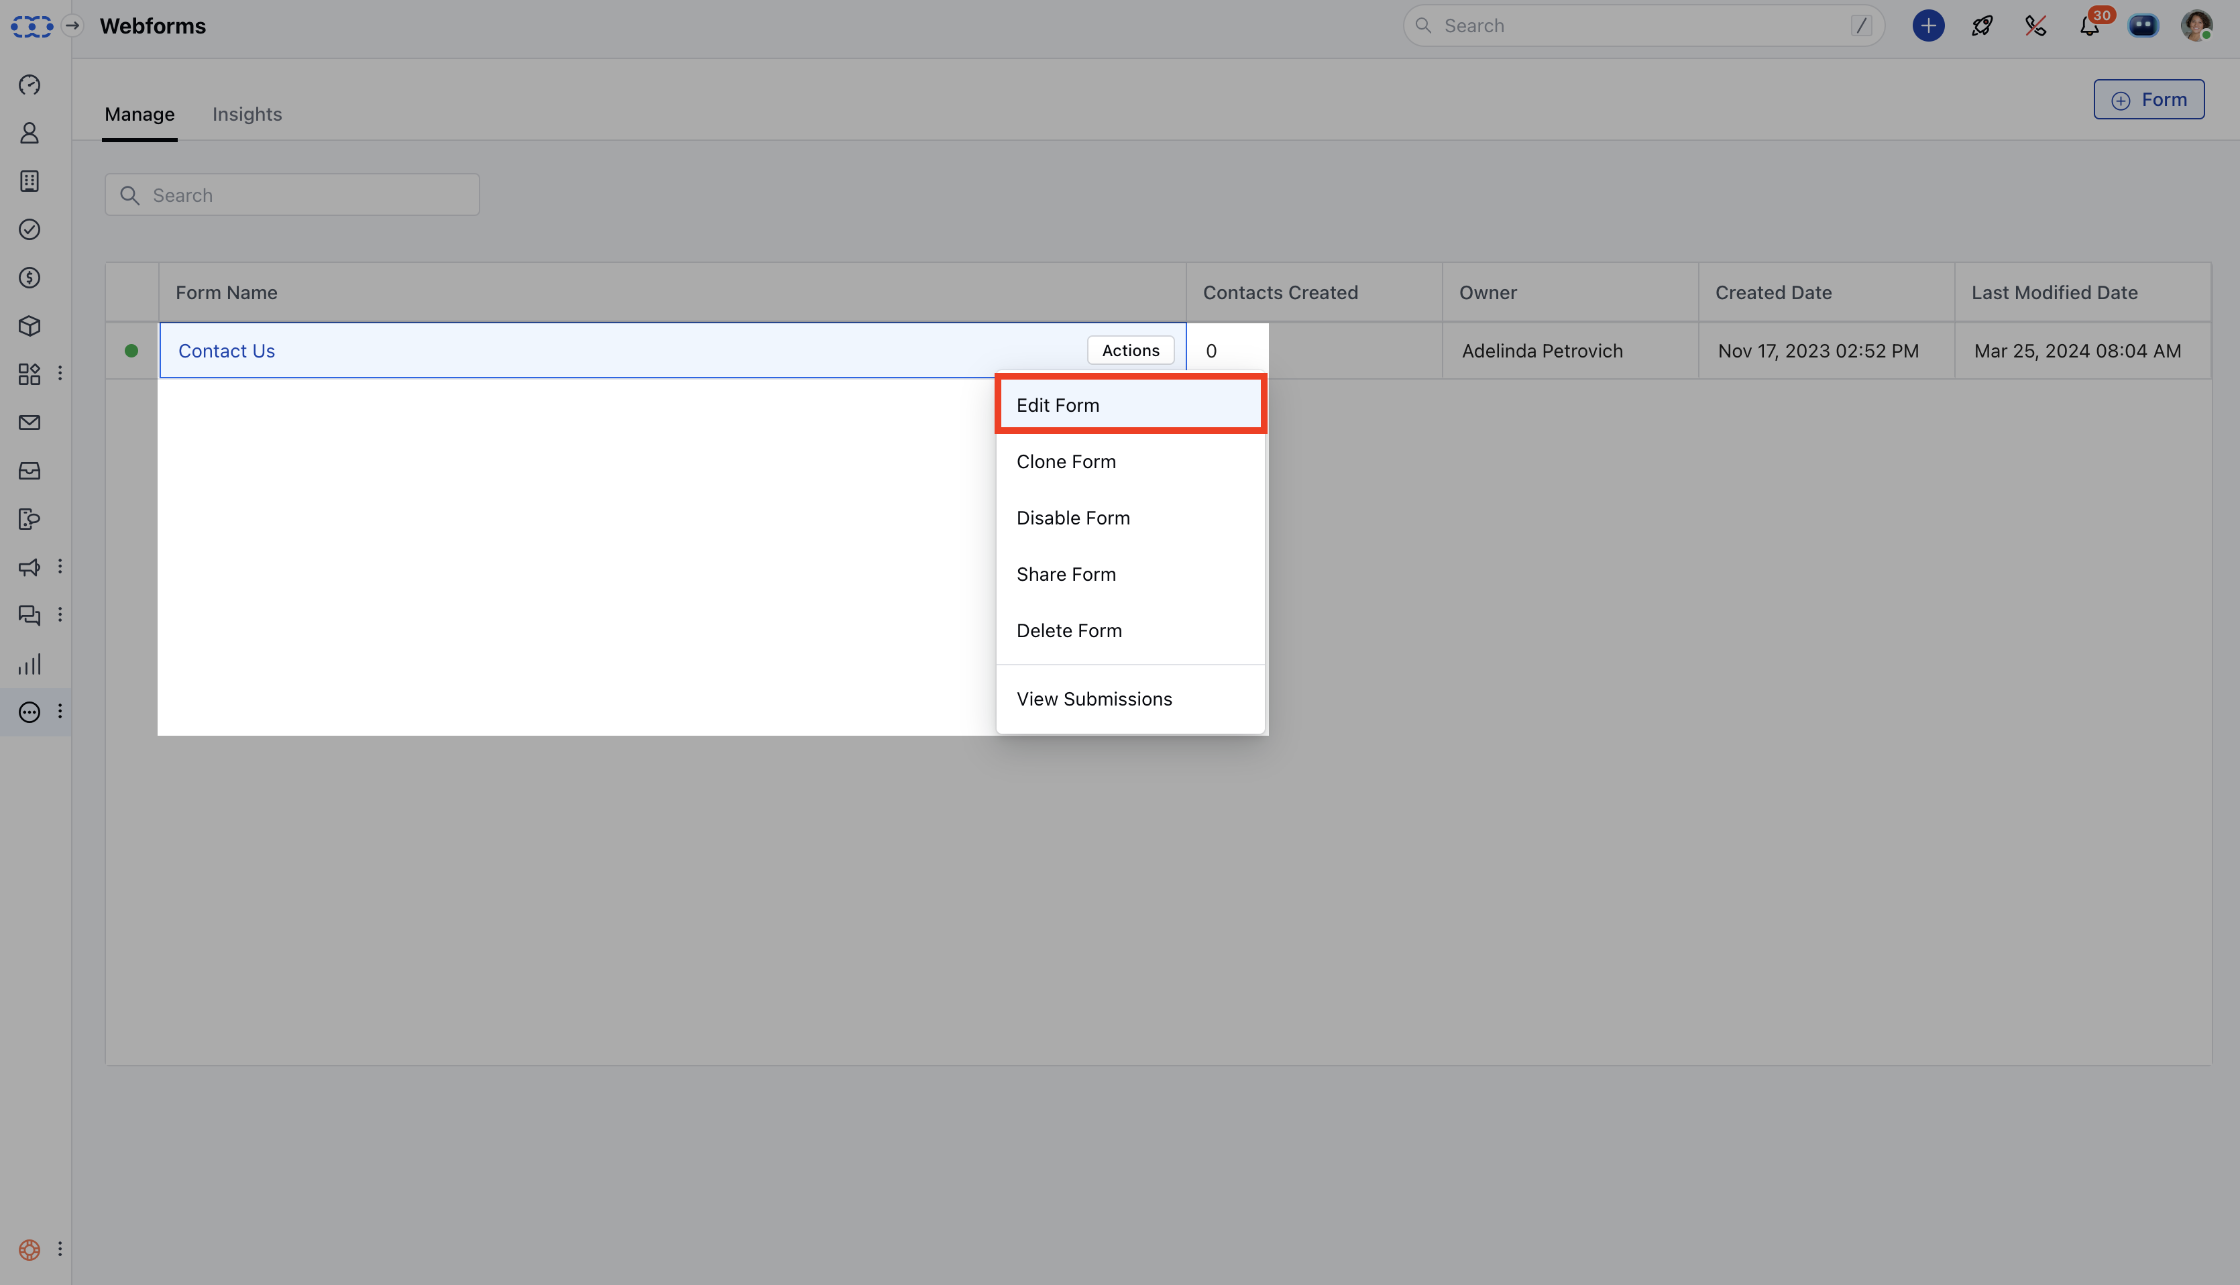
Task: Click the contacts created count 0
Action: click(1211, 351)
